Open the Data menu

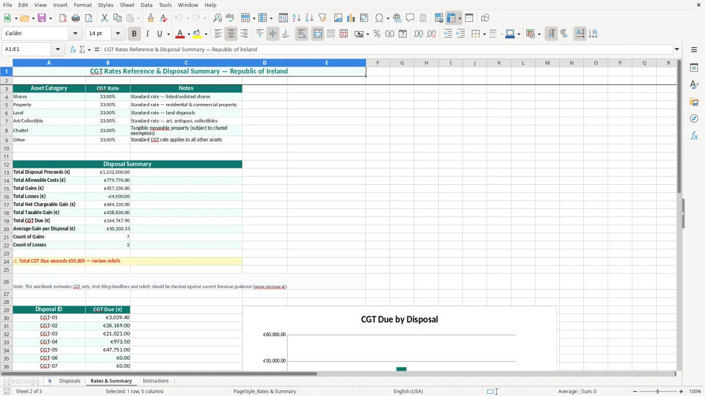[146, 5]
